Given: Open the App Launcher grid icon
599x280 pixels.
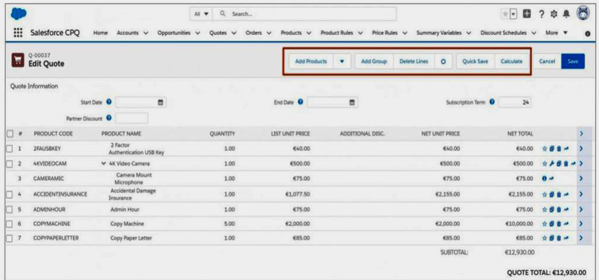Looking at the screenshot, I should pyautogui.click(x=18, y=33).
